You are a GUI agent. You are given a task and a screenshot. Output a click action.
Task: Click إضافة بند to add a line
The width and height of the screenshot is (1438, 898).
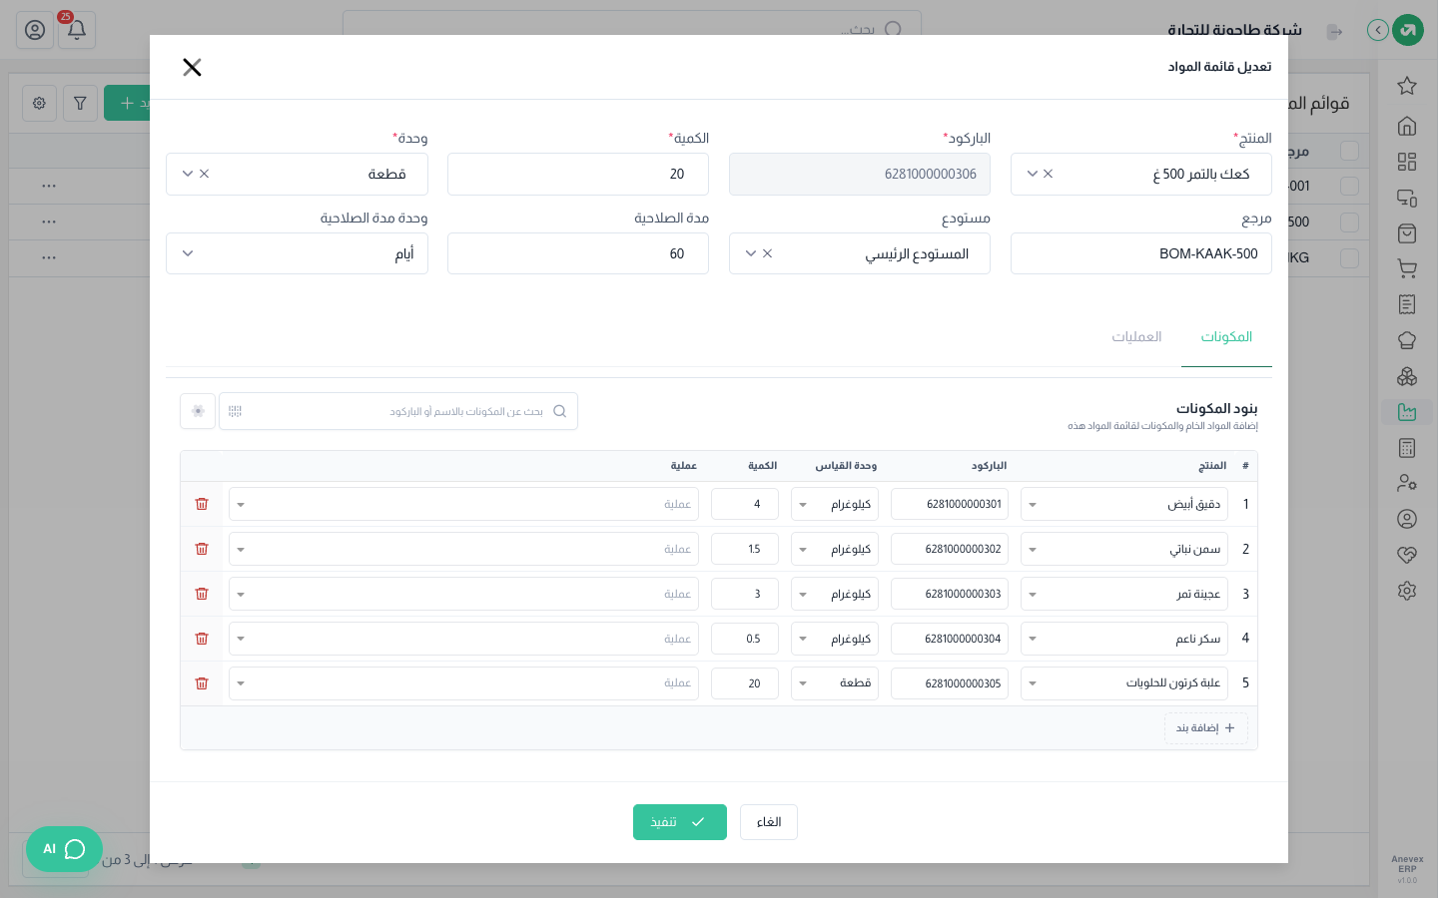(x=1206, y=728)
